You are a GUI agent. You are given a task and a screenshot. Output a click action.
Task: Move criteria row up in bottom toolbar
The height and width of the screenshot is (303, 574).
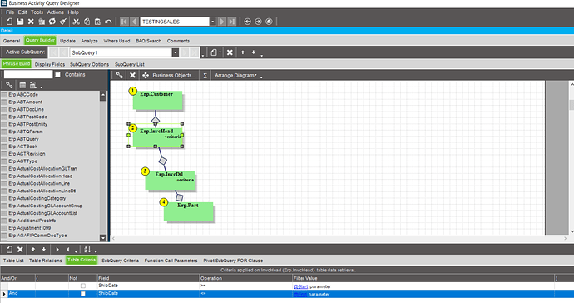point(33,249)
